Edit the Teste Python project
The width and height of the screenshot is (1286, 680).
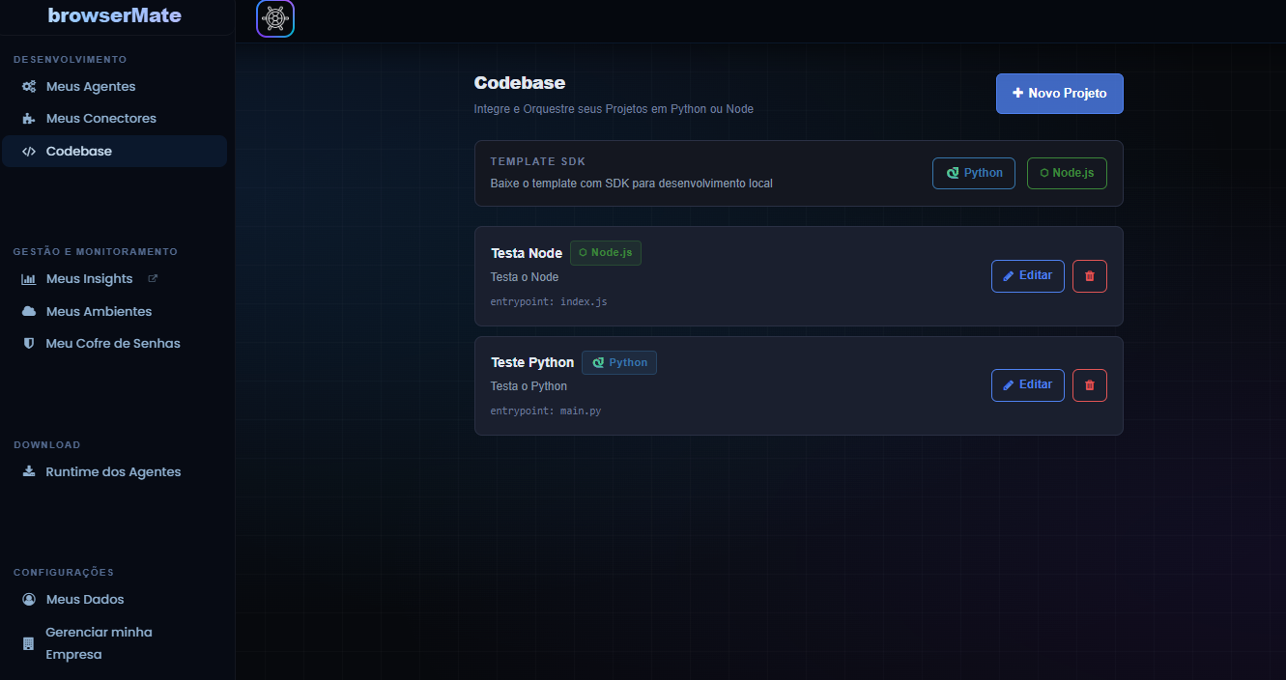[x=1028, y=385]
